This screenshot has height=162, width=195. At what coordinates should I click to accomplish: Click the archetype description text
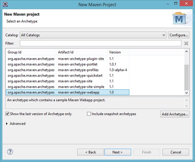56,100
